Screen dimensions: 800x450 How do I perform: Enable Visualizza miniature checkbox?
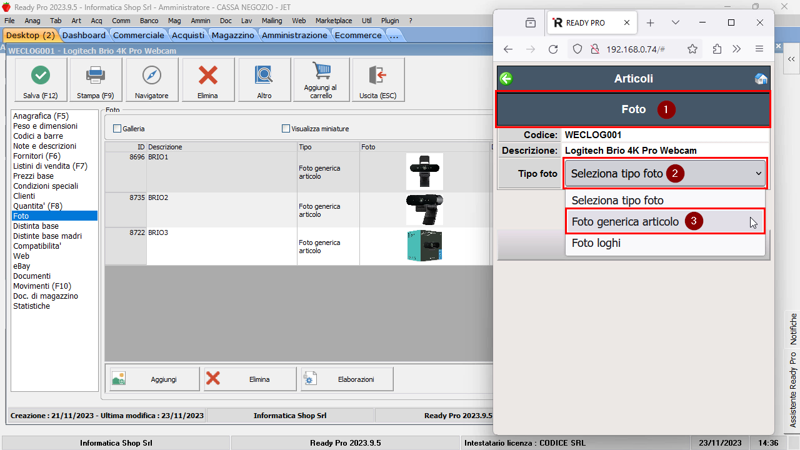[286, 129]
